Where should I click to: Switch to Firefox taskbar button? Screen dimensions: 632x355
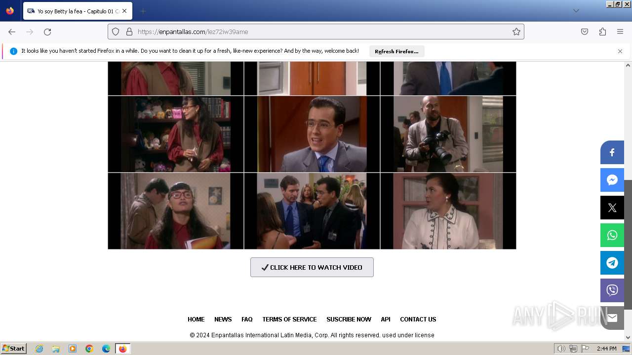click(x=122, y=349)
